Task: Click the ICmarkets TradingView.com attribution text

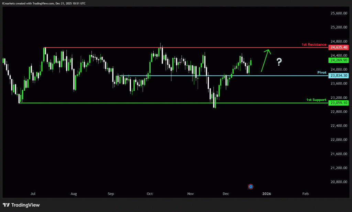Action: [x=44, y=3]
